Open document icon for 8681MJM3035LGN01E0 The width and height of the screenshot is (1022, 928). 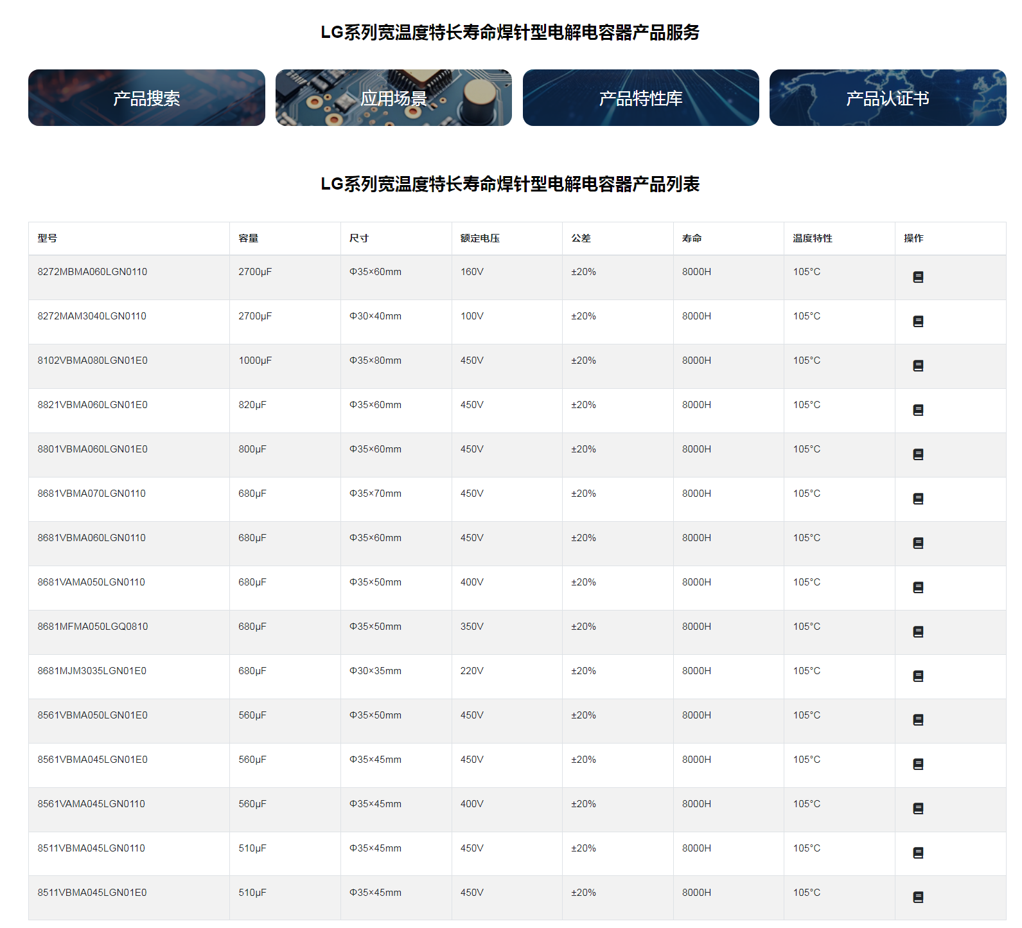click(918, 676)
